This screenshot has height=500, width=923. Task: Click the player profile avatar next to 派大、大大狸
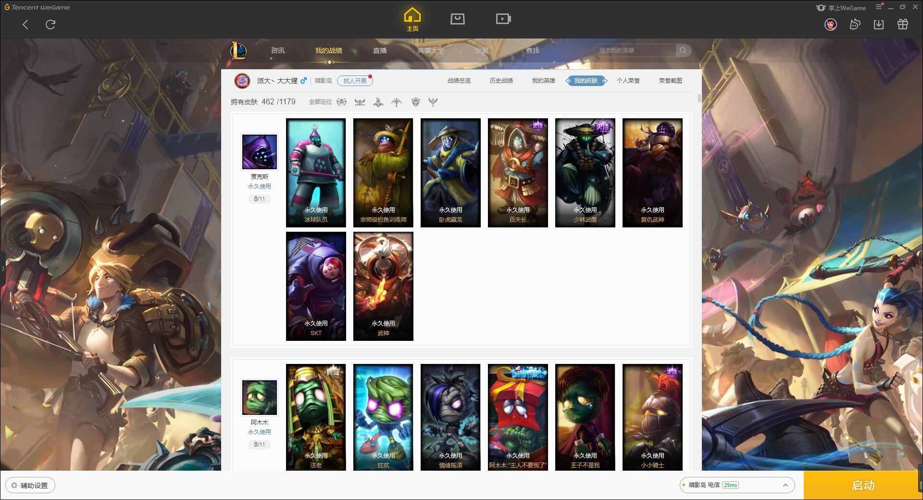click(242, 81)
